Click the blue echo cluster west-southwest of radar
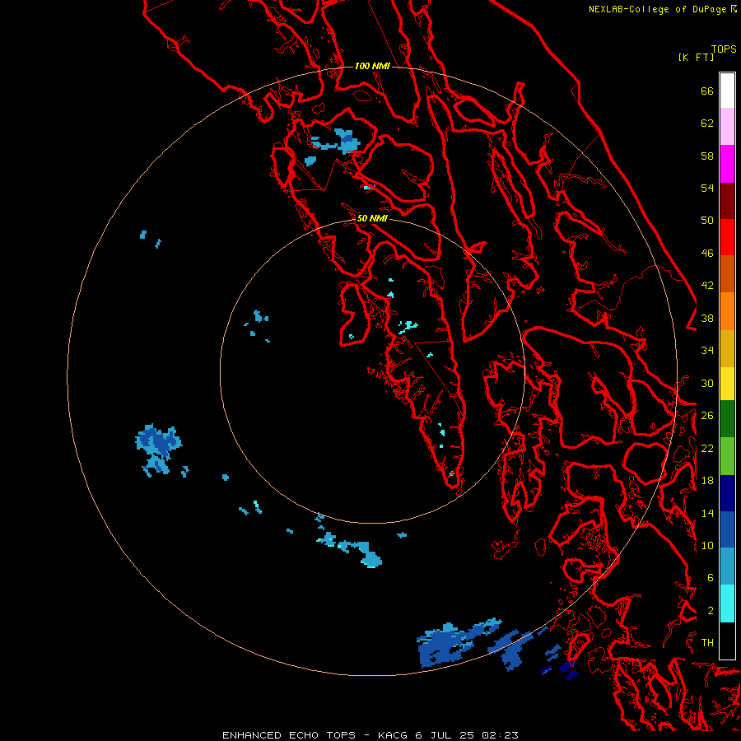The height and width of the screenshot is (741, 741). coord(157,449)
